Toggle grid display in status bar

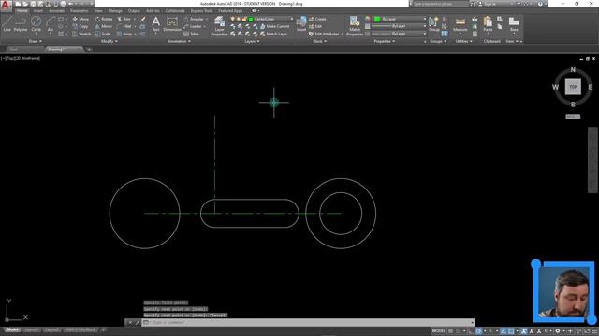click(x=451, y=331)
